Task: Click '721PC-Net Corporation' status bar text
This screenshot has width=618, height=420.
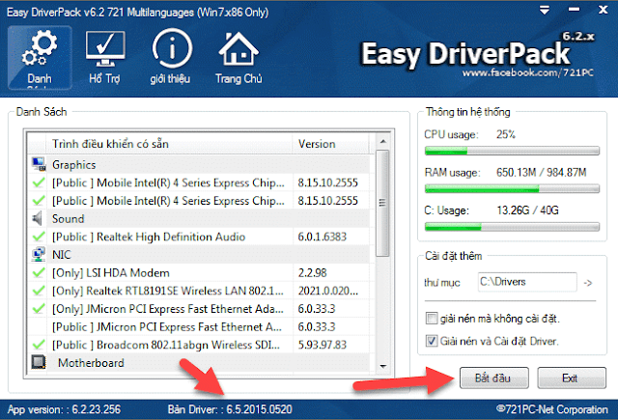Action: tap(552, 409)
